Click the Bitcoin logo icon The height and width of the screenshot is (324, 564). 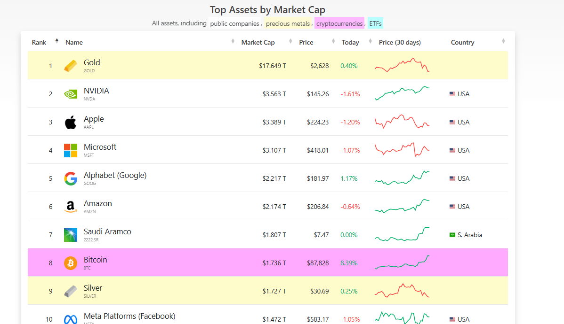[71, 263]
